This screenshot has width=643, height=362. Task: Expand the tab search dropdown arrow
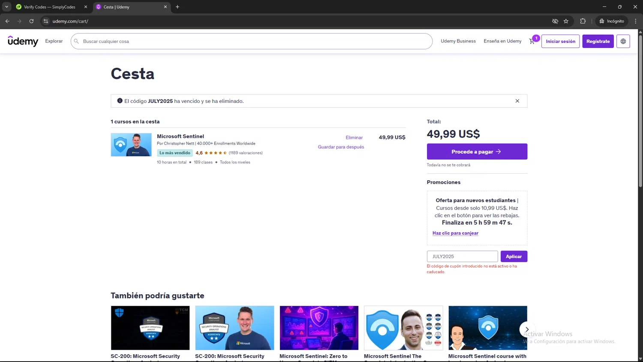pos(6,7)
